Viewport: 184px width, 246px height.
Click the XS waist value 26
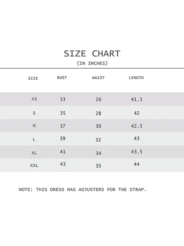click(98, 100)
